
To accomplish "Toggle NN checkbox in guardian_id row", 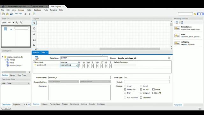I will tap(84, 65).
